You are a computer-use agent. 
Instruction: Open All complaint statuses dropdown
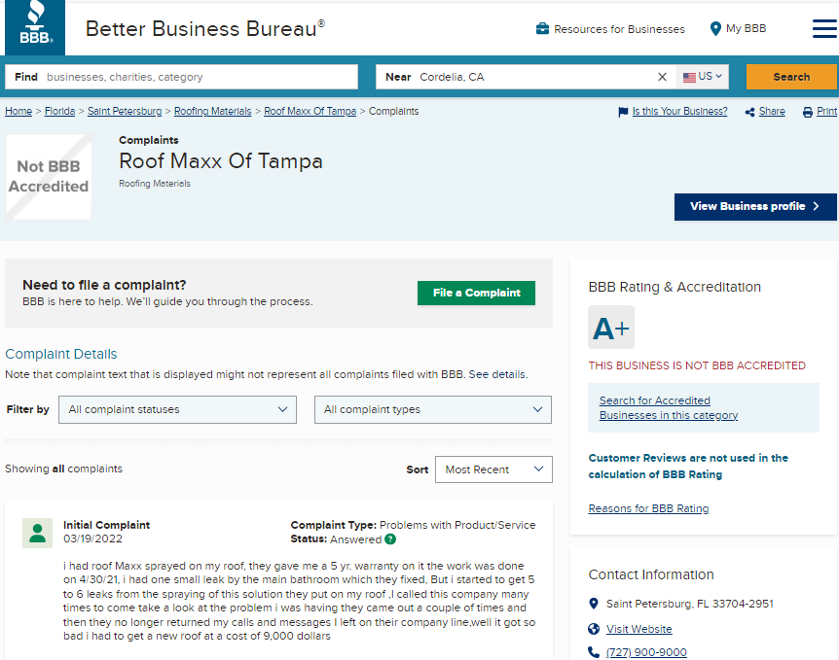[x=177, y=409]
